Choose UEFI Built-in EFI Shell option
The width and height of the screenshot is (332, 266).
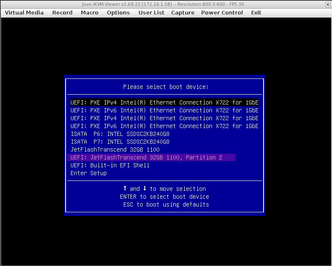click(x=110, y=165)
